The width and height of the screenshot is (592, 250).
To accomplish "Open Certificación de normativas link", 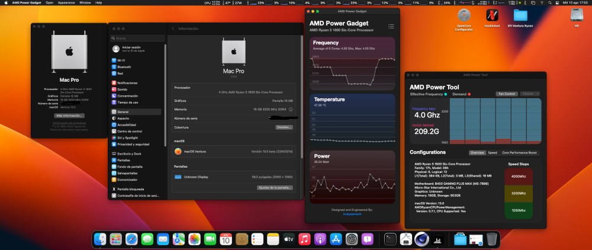I will 69,123.
